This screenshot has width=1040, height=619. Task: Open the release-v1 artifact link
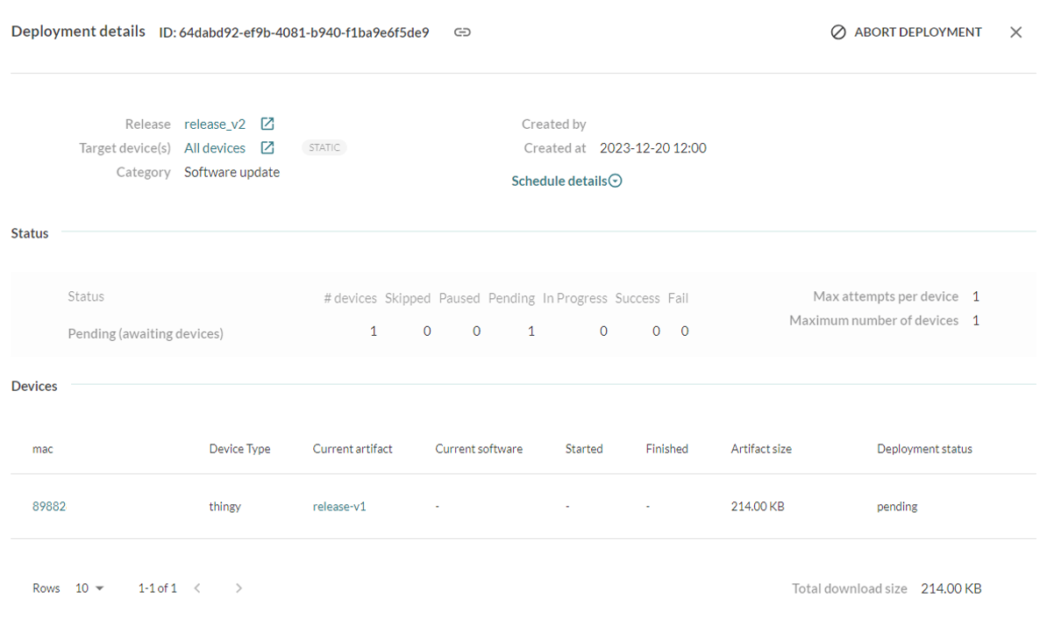(x=339, y=507)
